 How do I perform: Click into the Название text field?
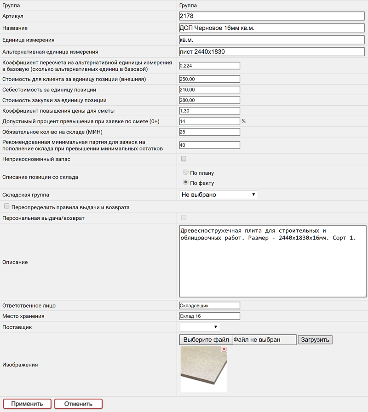click(271, 28)
